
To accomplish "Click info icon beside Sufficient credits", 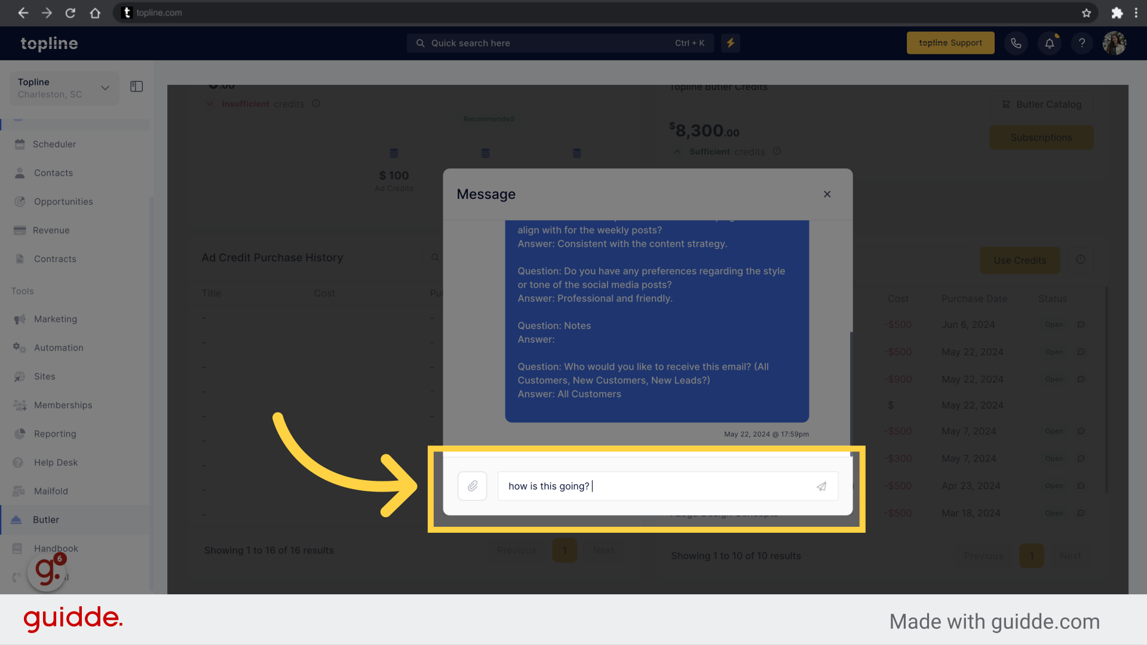I will [x=777, y=151].
